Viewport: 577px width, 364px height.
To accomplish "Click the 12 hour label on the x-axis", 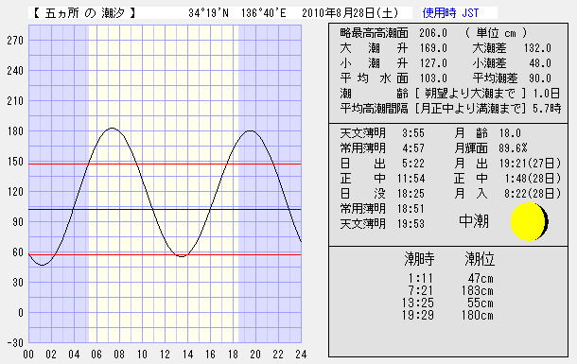I will tap(165, 355).
